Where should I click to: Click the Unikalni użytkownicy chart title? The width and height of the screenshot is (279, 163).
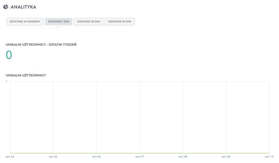(x=26, y=75)
